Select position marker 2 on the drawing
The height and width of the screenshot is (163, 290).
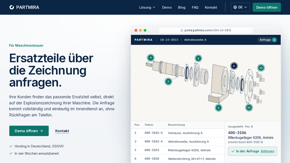point(168,81)
